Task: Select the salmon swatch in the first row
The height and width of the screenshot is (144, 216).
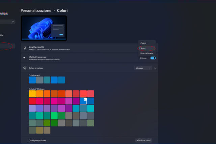Action: tap(69, 94)
